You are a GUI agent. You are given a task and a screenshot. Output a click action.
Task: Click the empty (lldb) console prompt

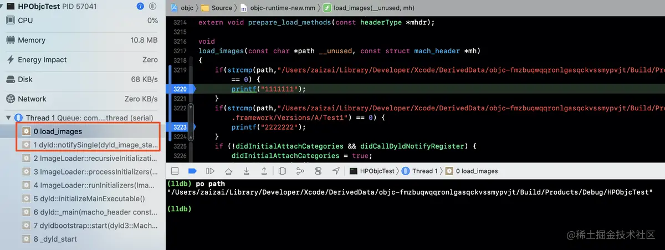tap(179, 208)
